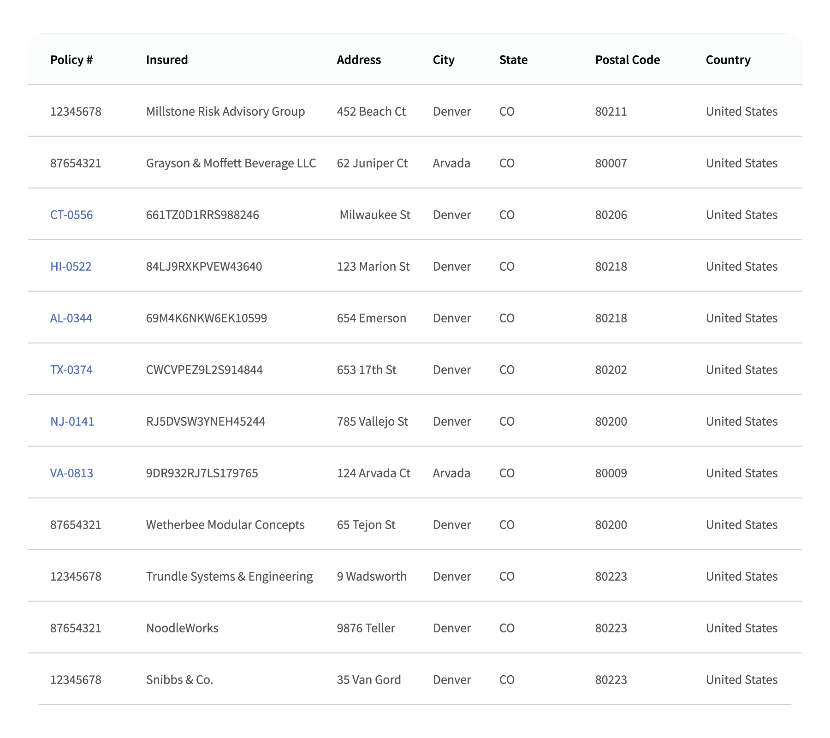This screenshot has height=738, width=830.
Task: Open policy link VA-0813
Action: (x=71, y=473)
